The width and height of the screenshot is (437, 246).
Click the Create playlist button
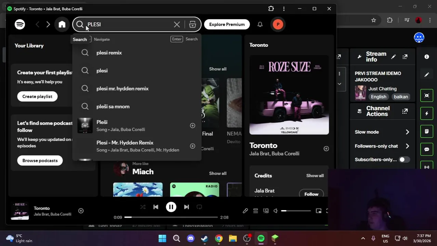pyautogui.click(x=37, y=96)
